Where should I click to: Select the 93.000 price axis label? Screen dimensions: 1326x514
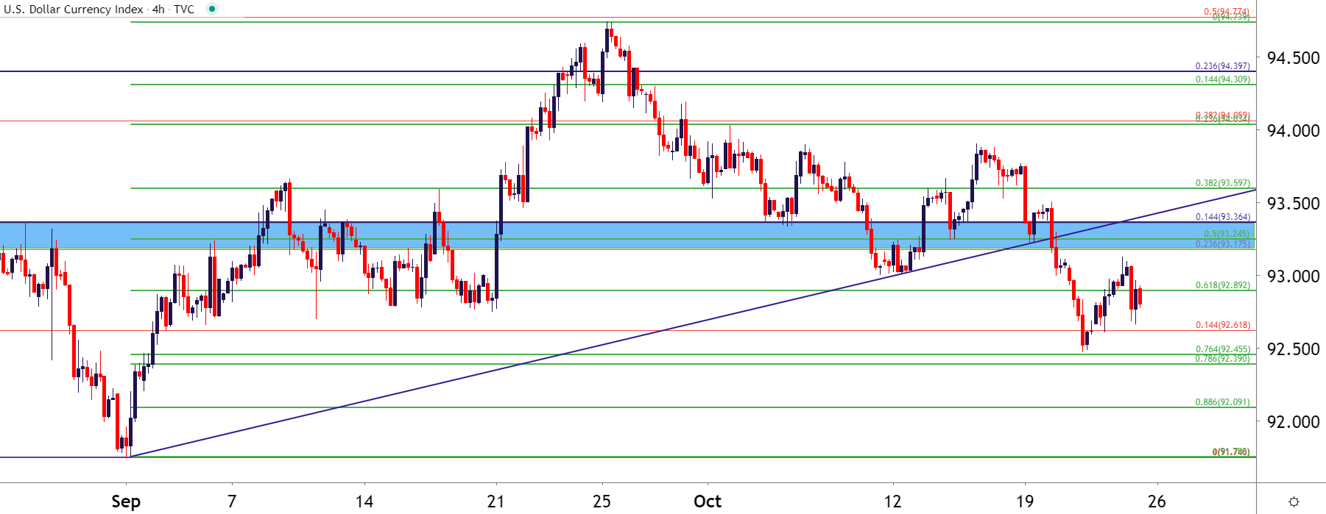click(x=1293, y=276)
